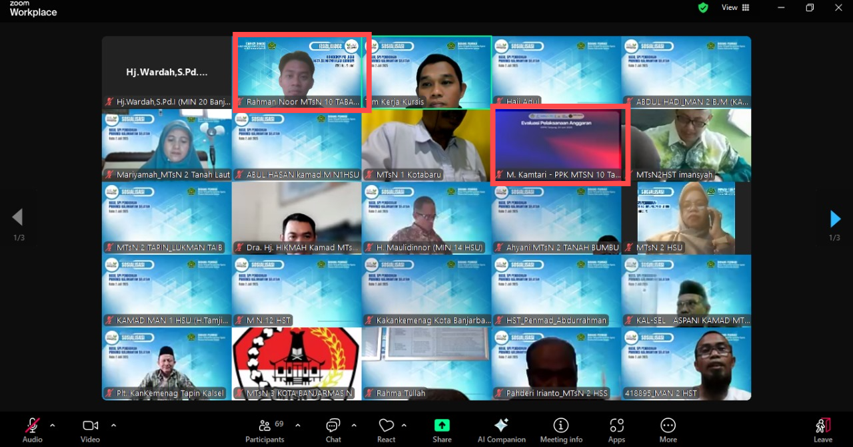Viewport: 853px width, 447px height.
Task: Show Meeting info
Action: click(x=561, y=426)
